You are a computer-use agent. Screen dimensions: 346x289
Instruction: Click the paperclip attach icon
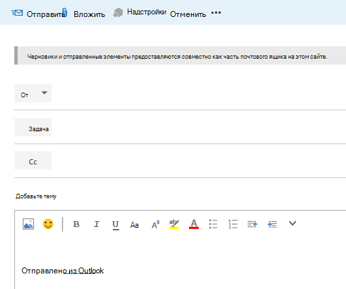[x=65, y=12]
